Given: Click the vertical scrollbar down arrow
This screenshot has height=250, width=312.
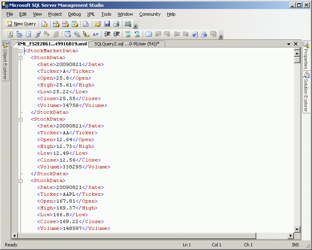Looking at the screenshot, I should (x=297, y=229).
